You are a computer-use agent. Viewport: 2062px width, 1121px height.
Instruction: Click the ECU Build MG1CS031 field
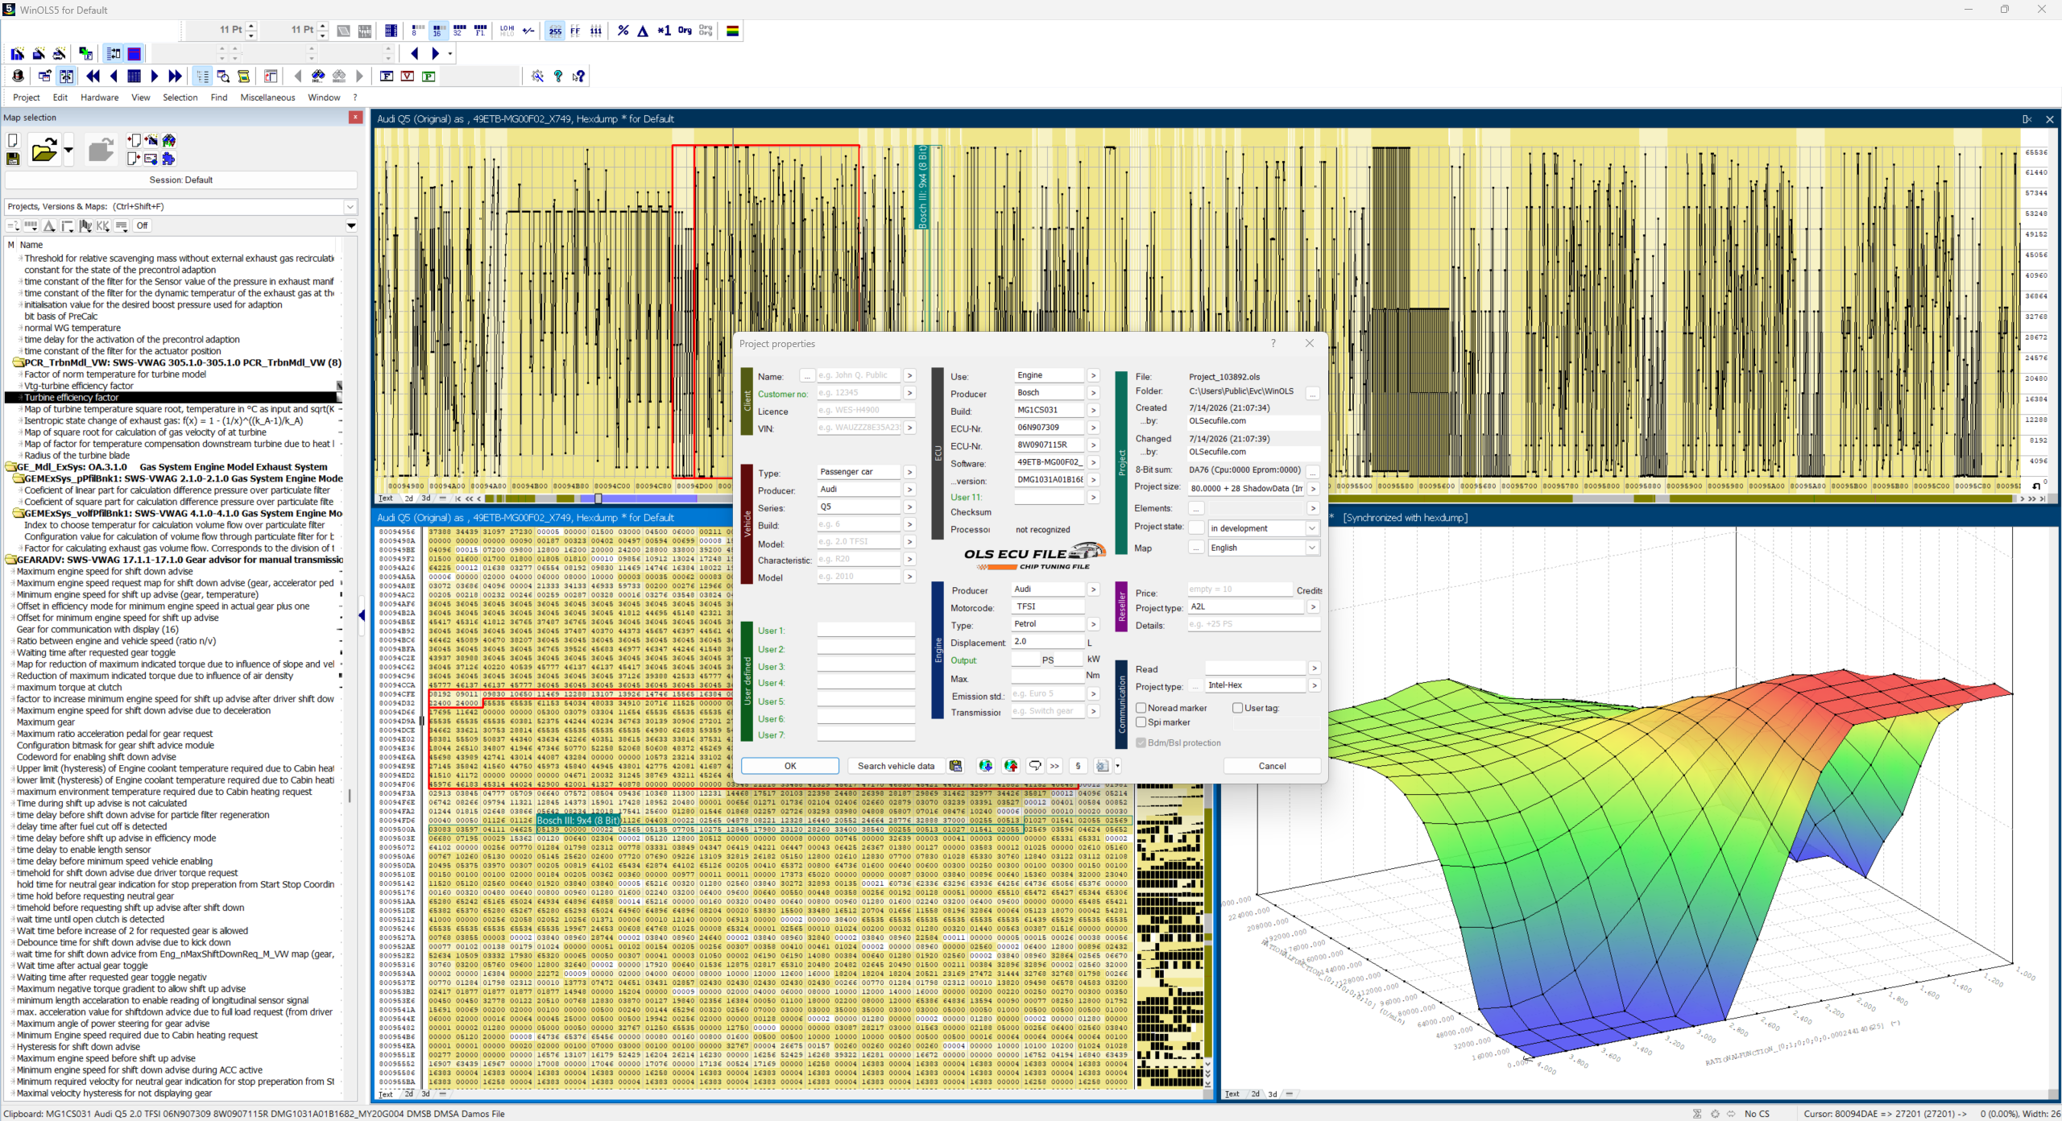point(1049,410)
